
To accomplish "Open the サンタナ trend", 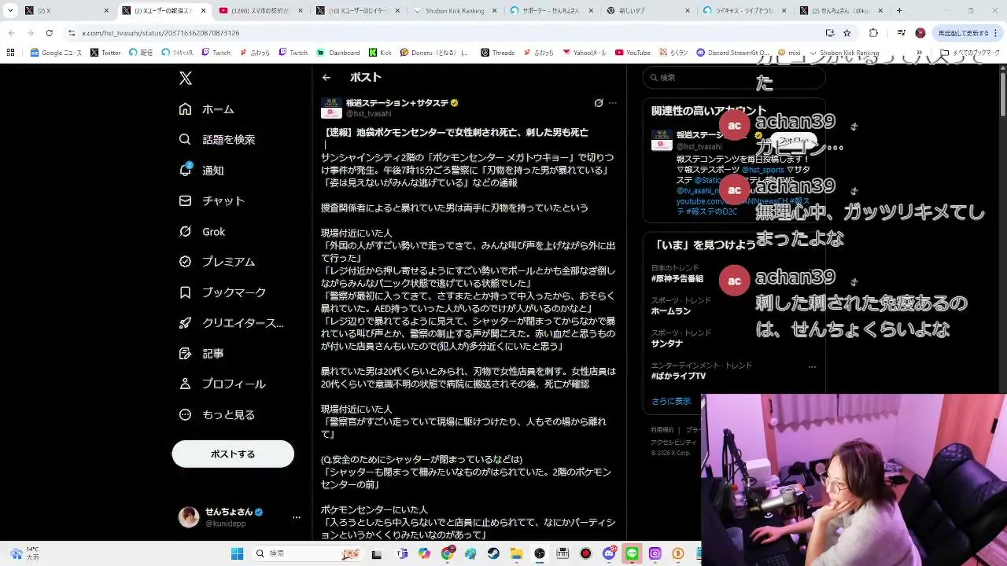I will [x=667, y=344].
